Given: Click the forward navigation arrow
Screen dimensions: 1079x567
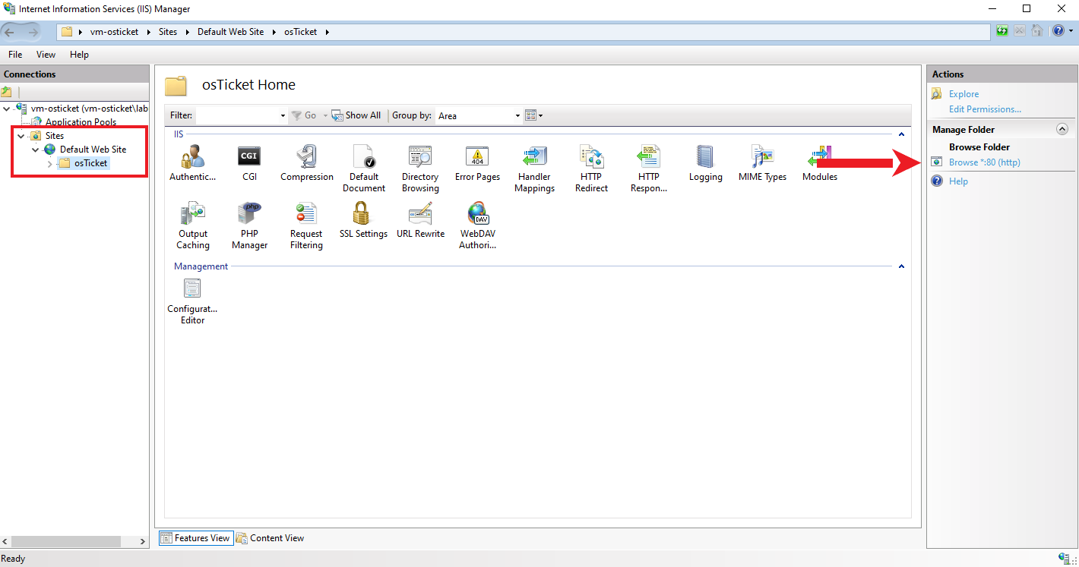Looking at the screenshot, I should pos(33,32).
